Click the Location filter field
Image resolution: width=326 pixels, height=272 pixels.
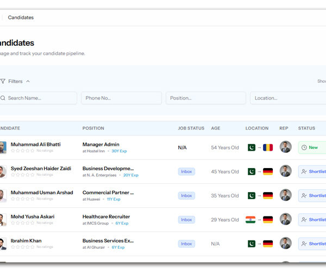288,98
